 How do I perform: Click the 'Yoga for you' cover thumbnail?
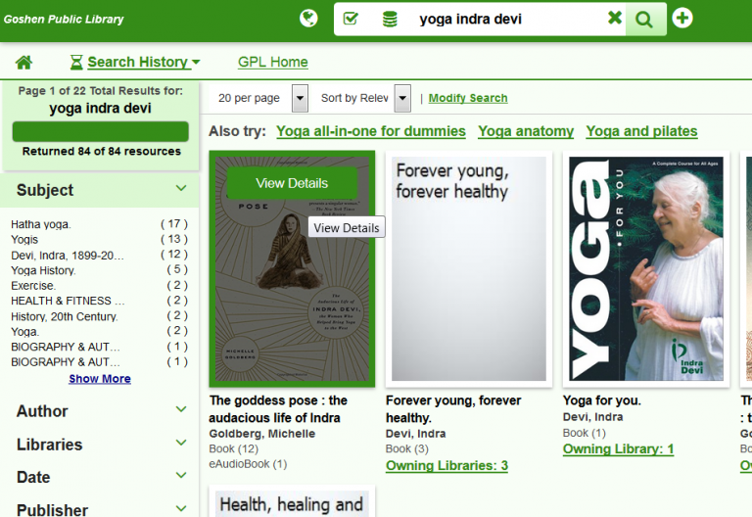click(x=646, y=268)
